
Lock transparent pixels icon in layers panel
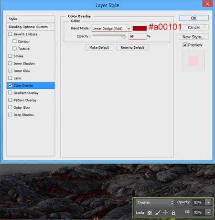(x=150, y=212)
